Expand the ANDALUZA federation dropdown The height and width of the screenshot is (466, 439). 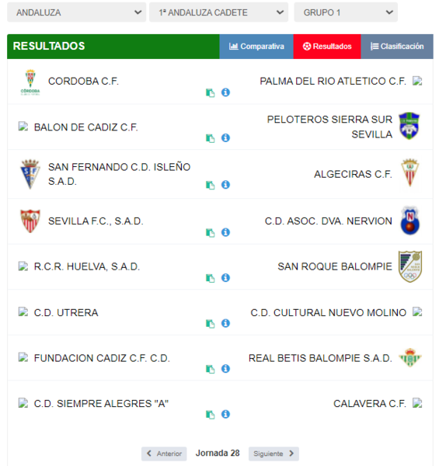coord(76,12)
